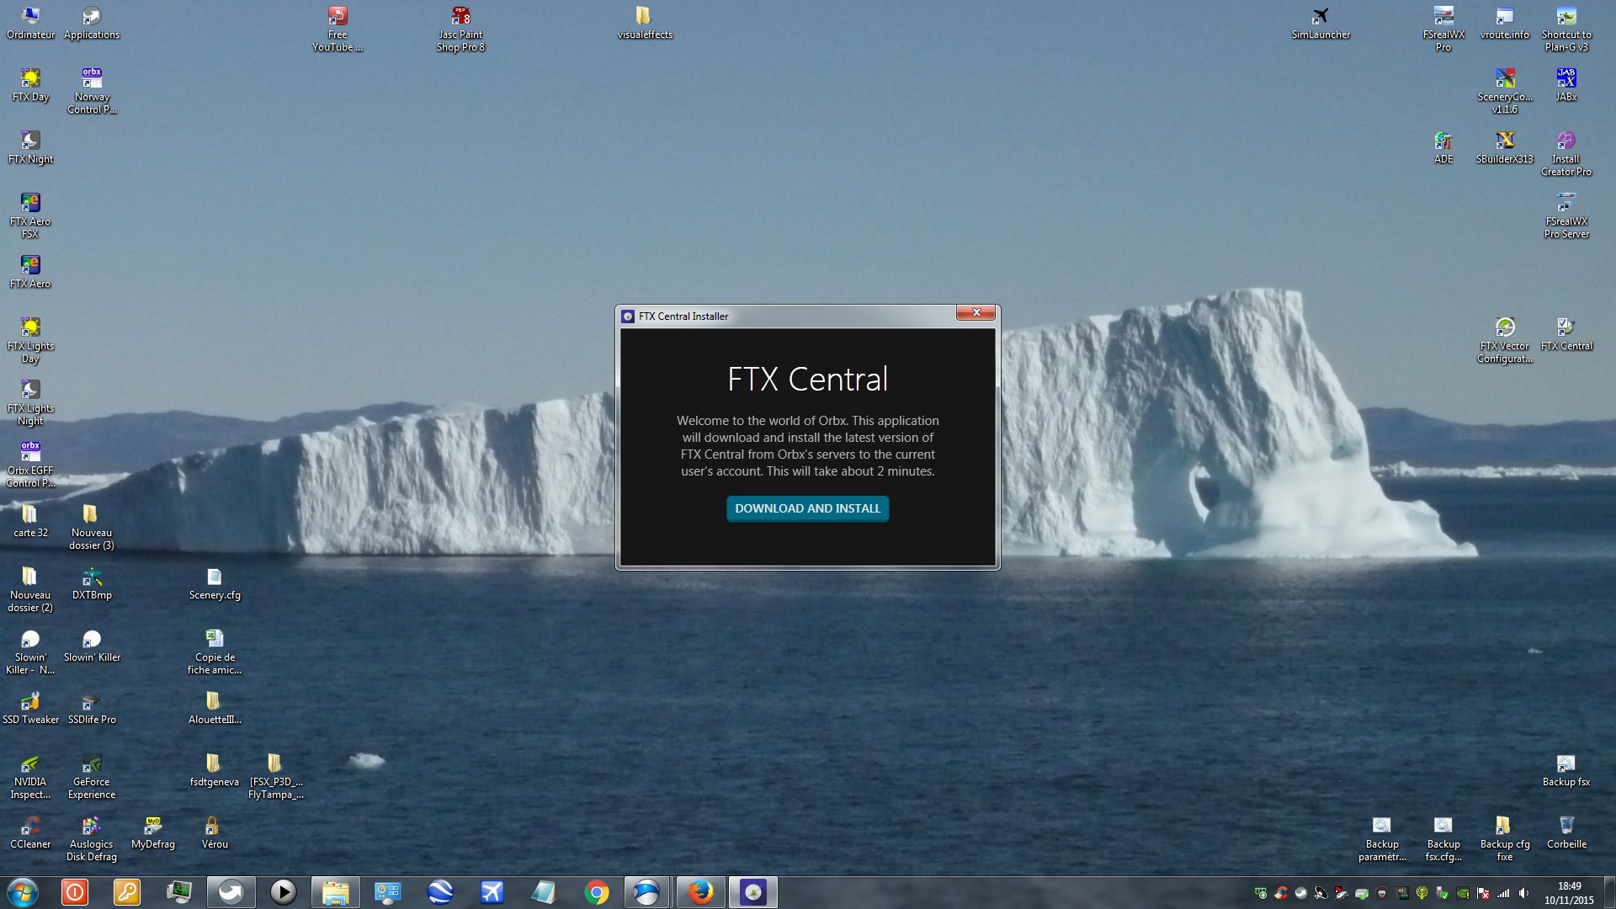Open the Windows Start menu
This screenshot has height=909, width=1616.
[23, 892]
